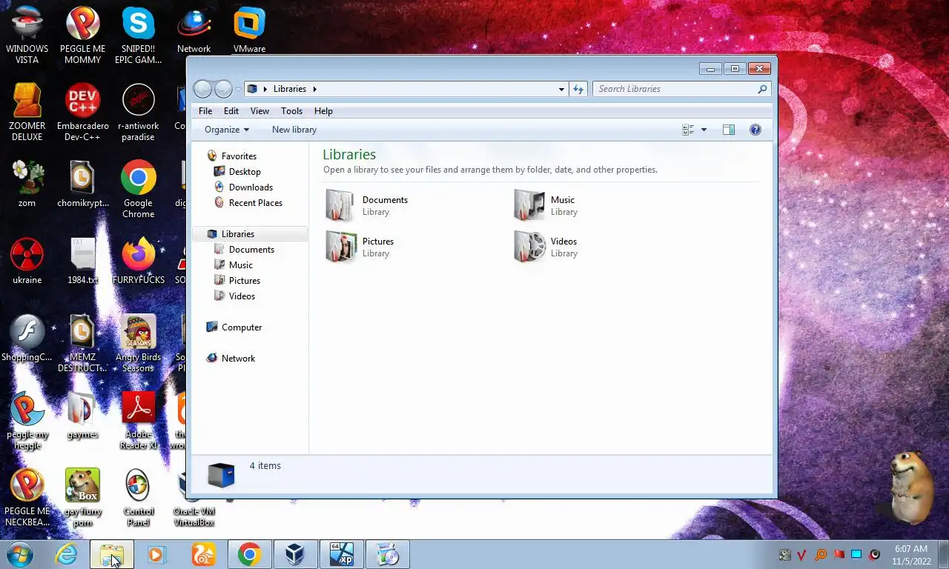Screen dimensions: 949x569
Task: Toggle the preview pane
Action: coord(729,130)
